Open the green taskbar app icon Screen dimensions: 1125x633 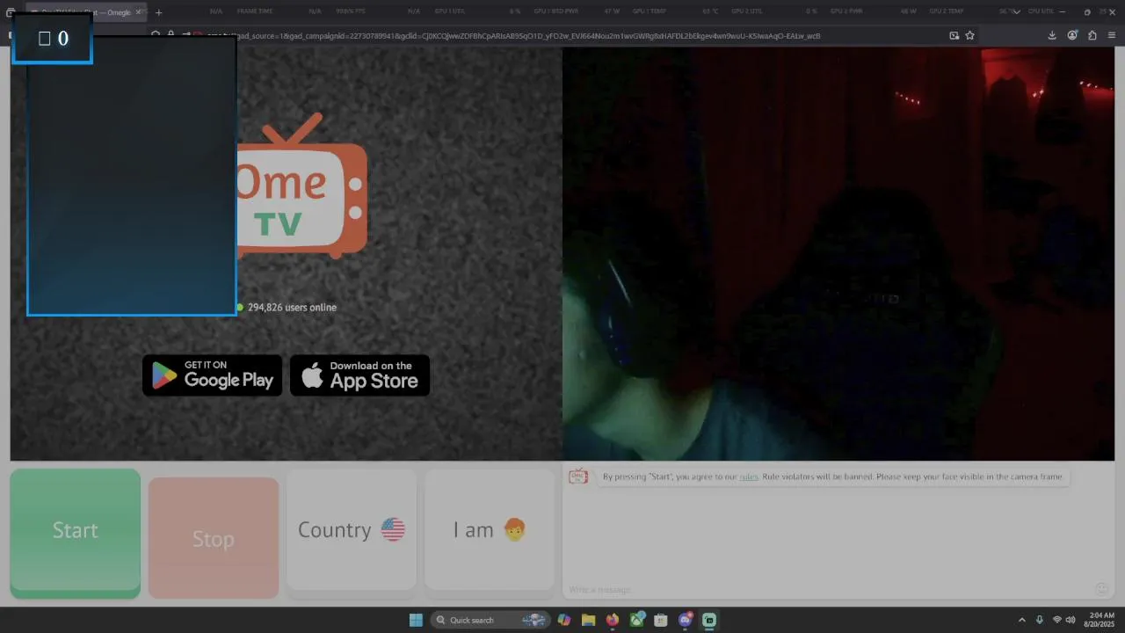point(709,620)
